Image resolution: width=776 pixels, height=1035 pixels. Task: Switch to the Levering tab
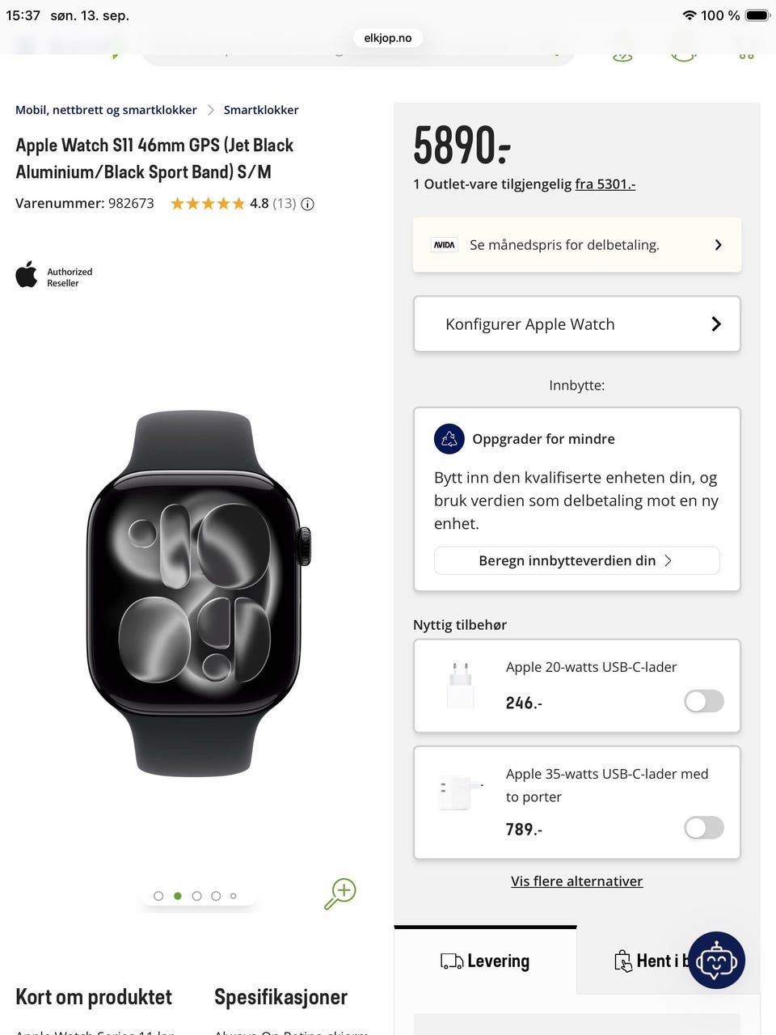[485, 961]
